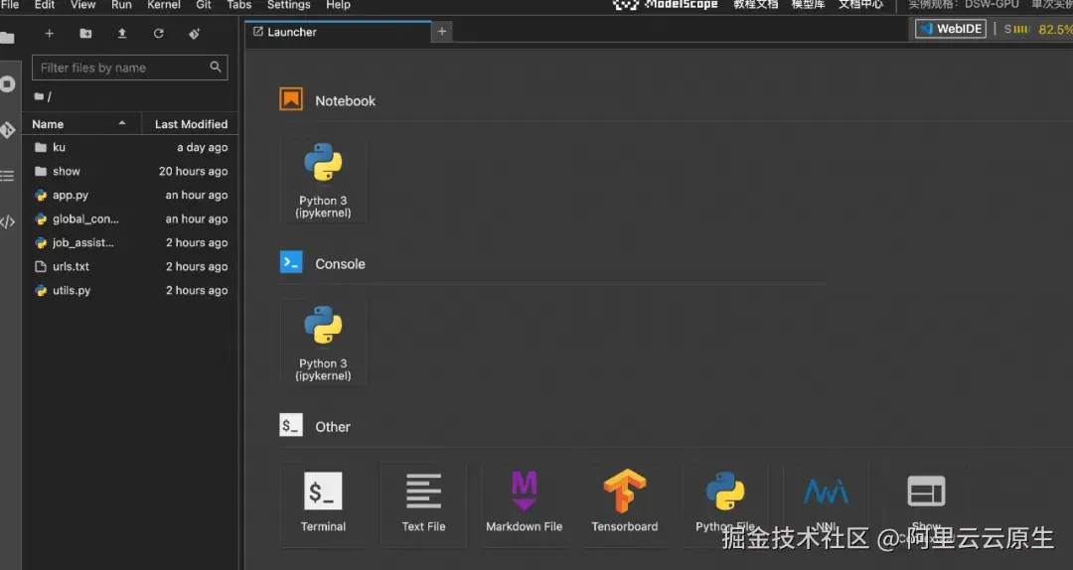The width and height of the screenshot is (1073, 570).
Task: Open the table of contents sidebar icon
Action: tap(8, 176)
